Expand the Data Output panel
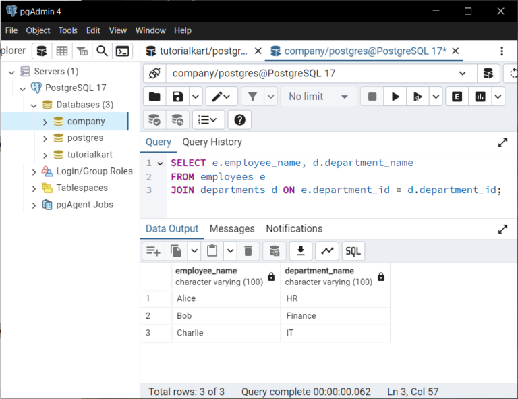The image size is (518, 399). [502, 229]
